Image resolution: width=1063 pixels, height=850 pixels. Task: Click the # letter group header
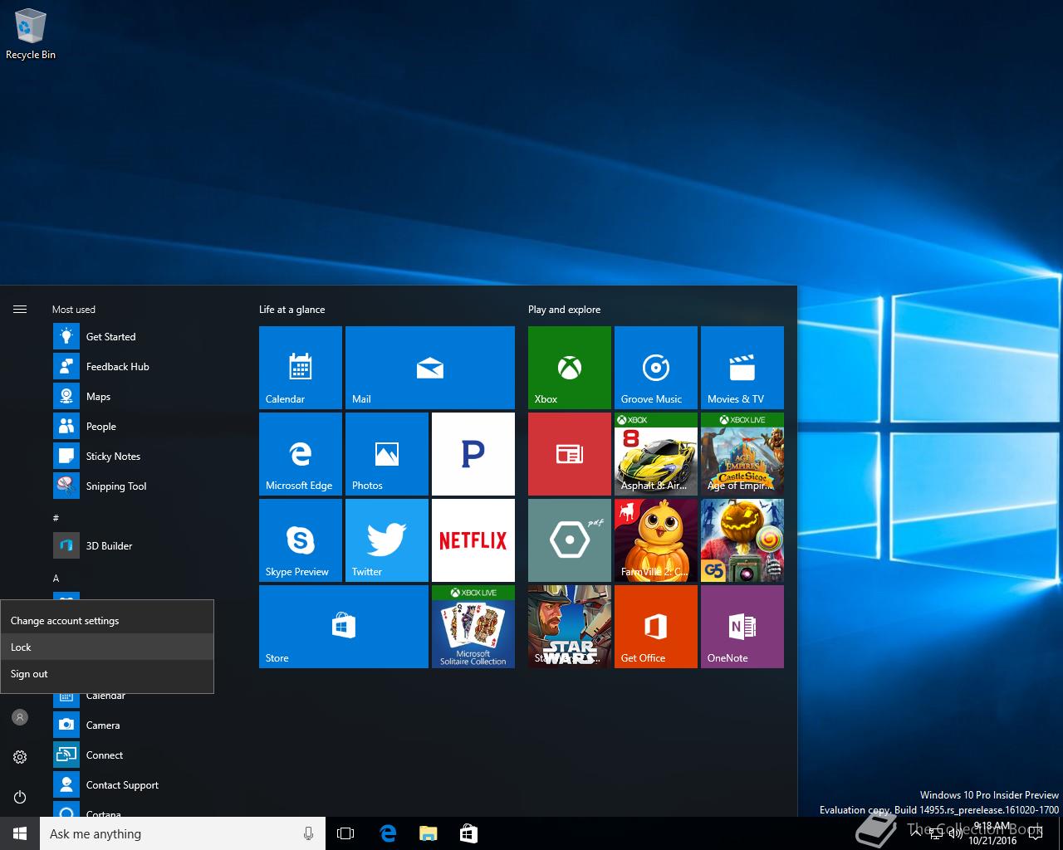[56, 518]
